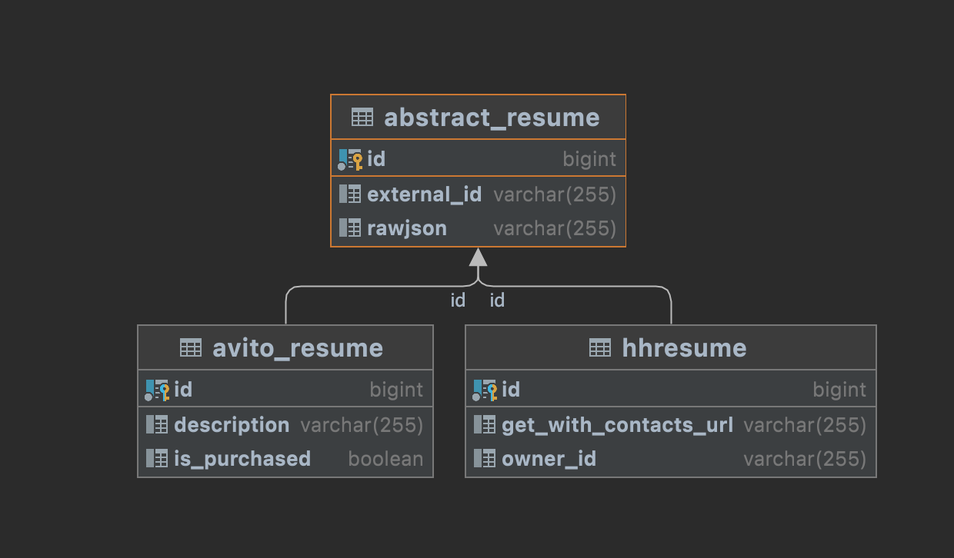Select description column name
The height and width of the screenshot is (558, 954).
[x=232, y=426]
